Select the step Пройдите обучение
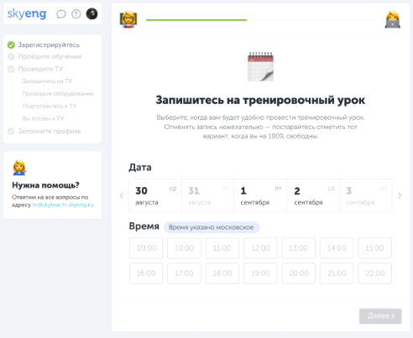Viewport: 413px width, 338px height. (44, 56)
